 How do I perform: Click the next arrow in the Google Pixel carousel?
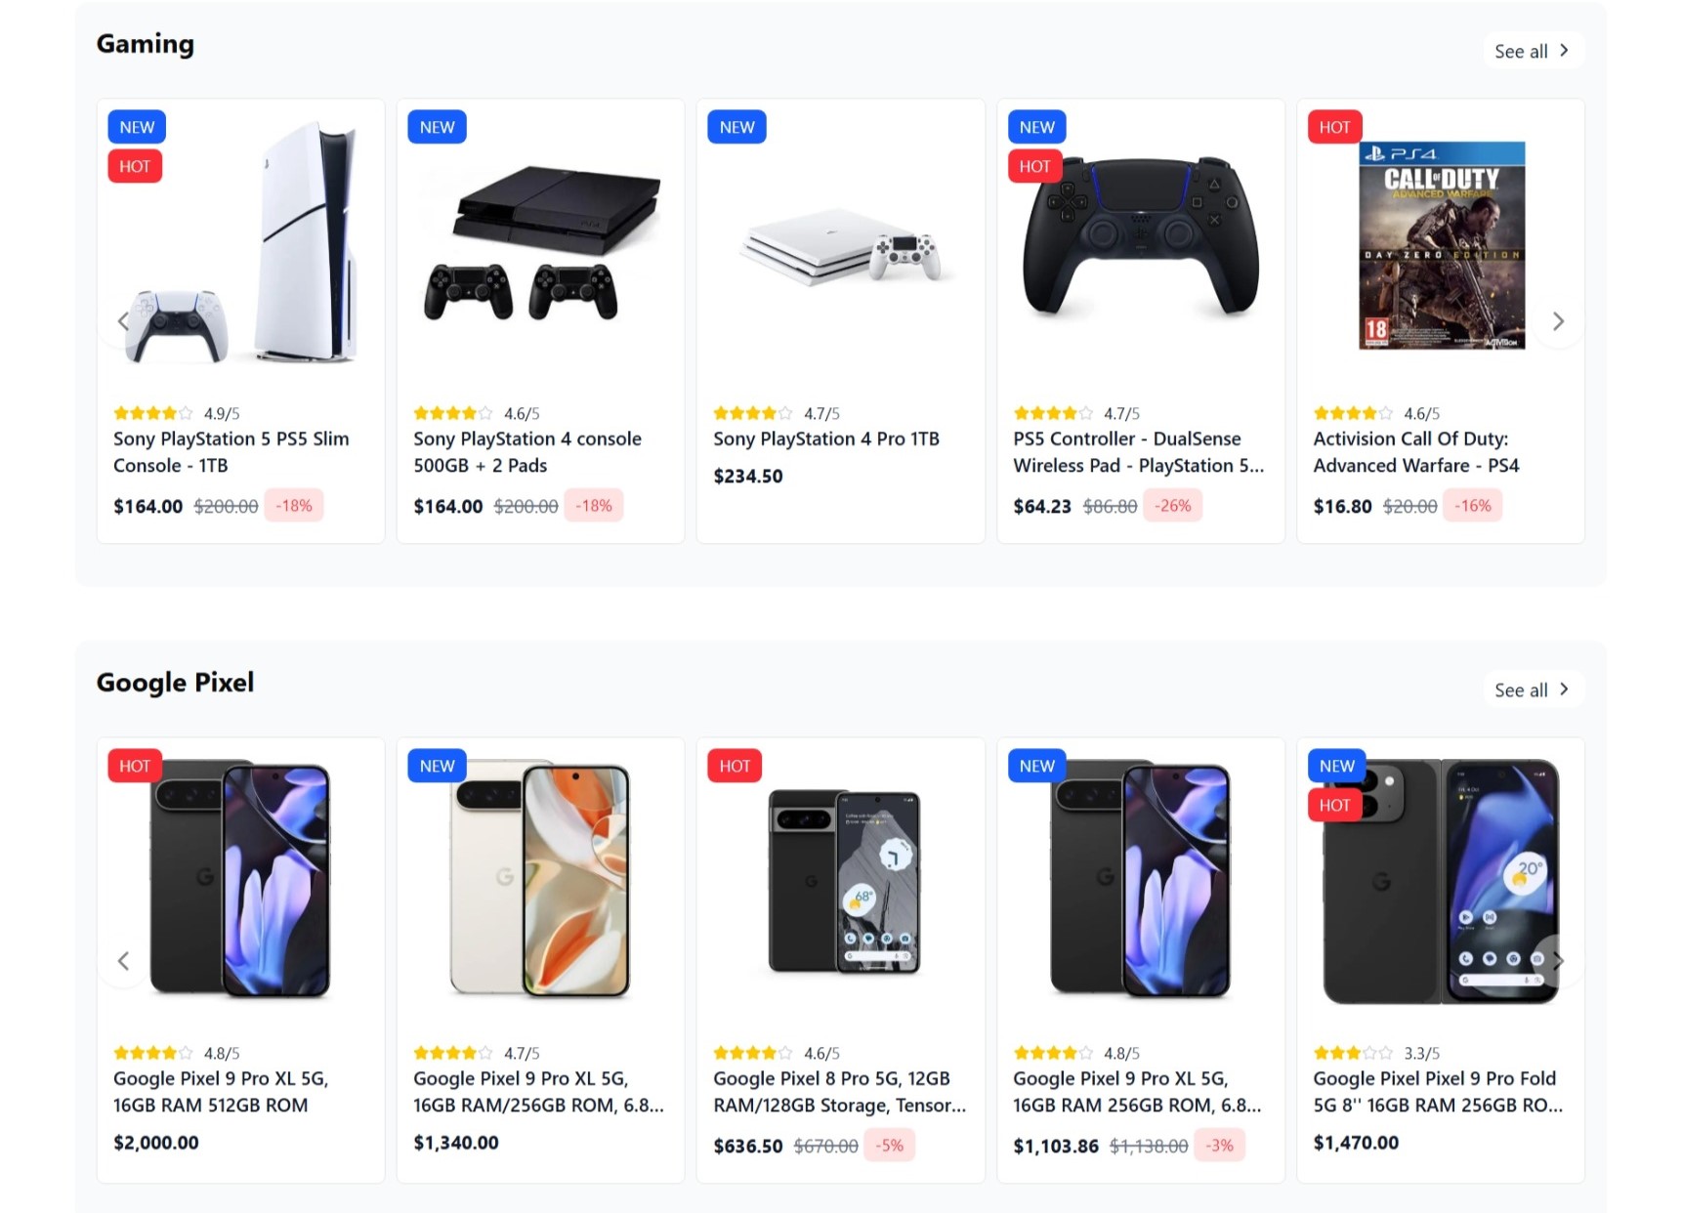point(1558,960)
